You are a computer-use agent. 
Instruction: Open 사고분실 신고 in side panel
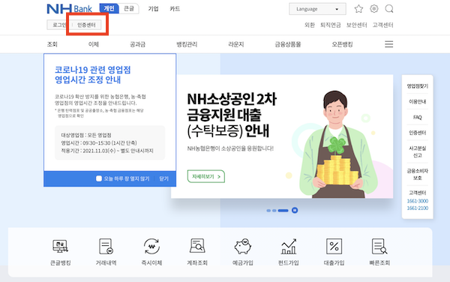[x=417, y=151]
